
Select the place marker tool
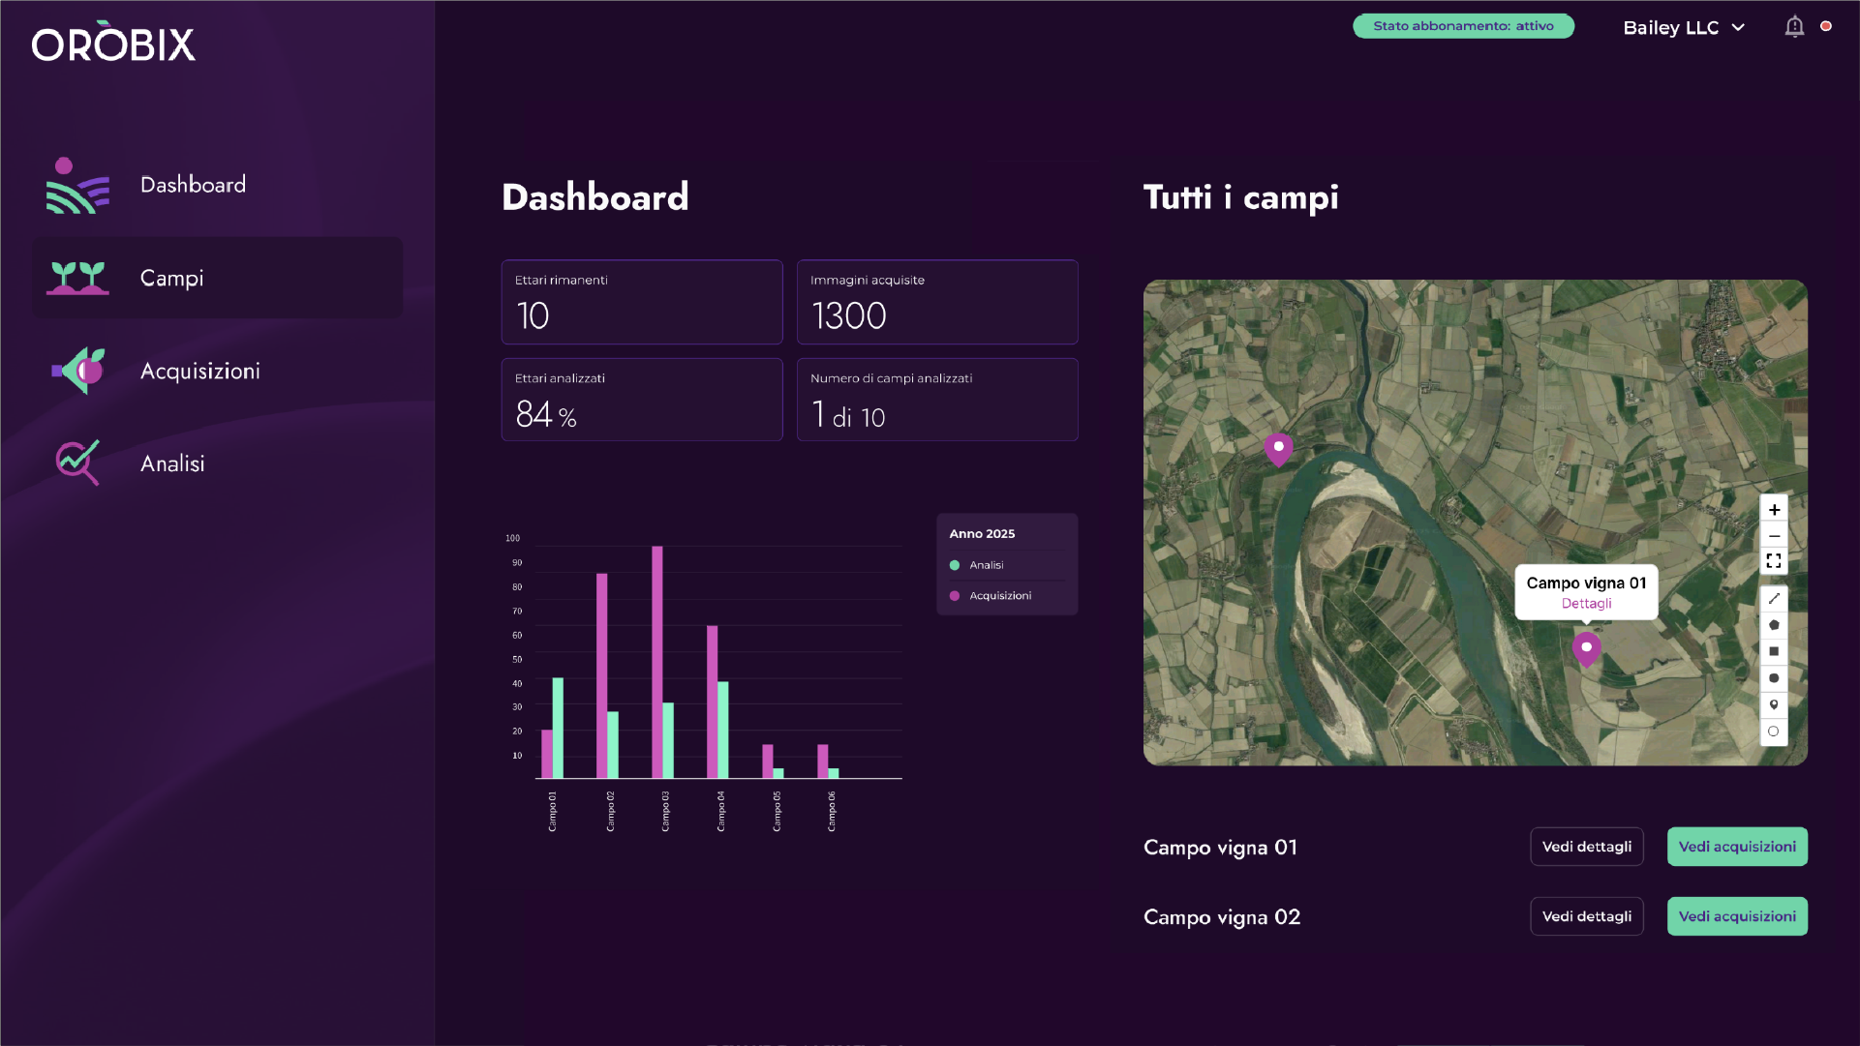[x=1774, y=704]
